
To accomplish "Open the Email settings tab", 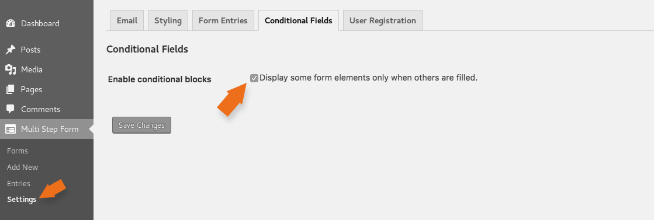I will pos(127,20).
